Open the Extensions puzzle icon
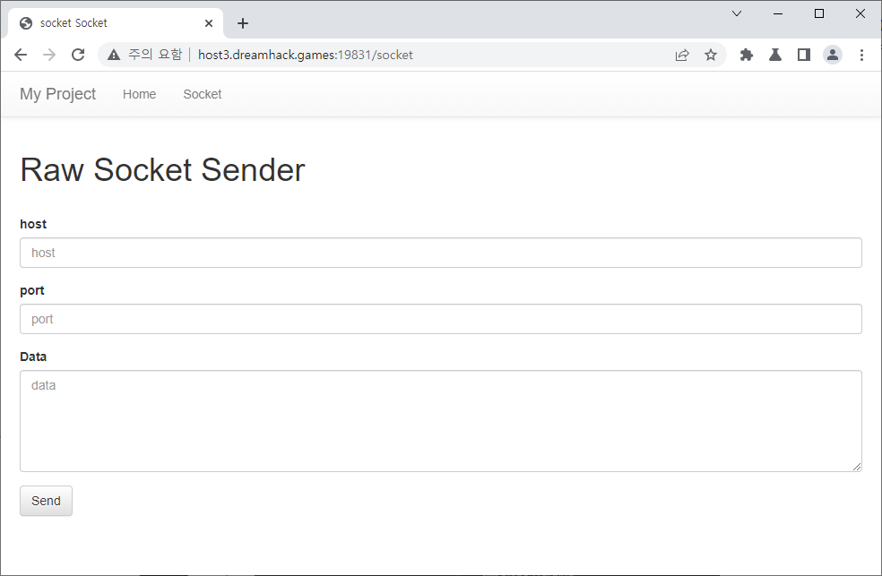Image resolution: width=882 pixels, height=576 pixels. click(x=747, y=55)
